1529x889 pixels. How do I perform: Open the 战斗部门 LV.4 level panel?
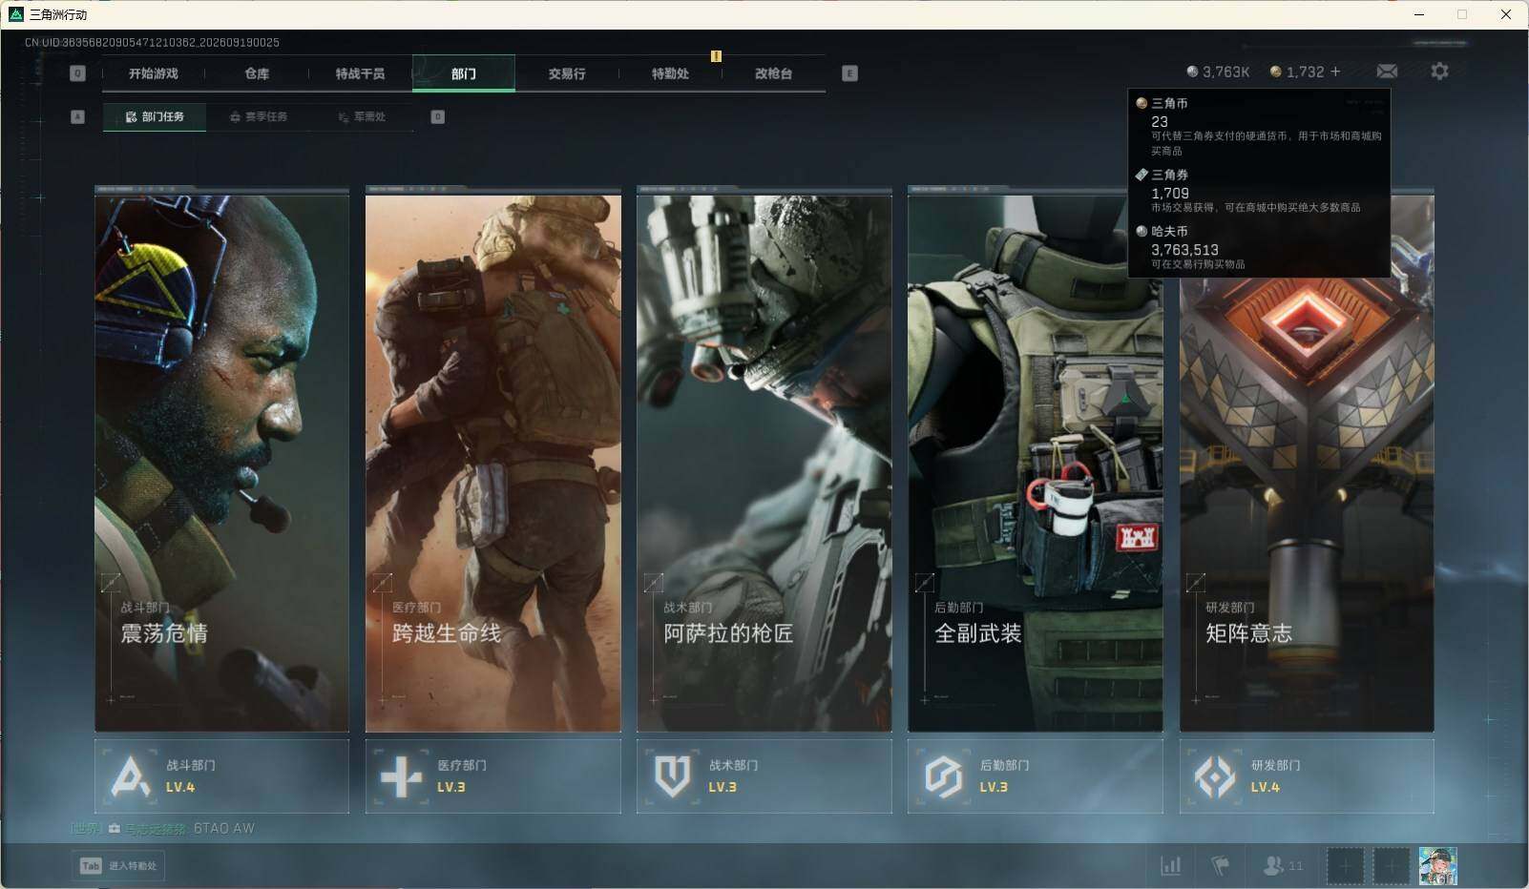[221, 776]
